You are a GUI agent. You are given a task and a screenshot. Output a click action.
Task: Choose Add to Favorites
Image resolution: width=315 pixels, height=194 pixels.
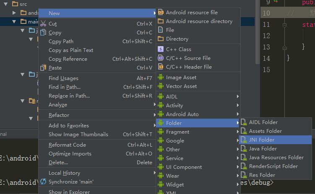tap(97, 126)
